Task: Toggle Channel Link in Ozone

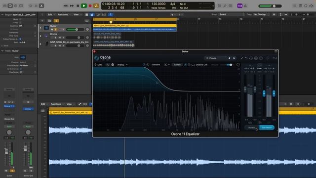Action: point(199,65)
